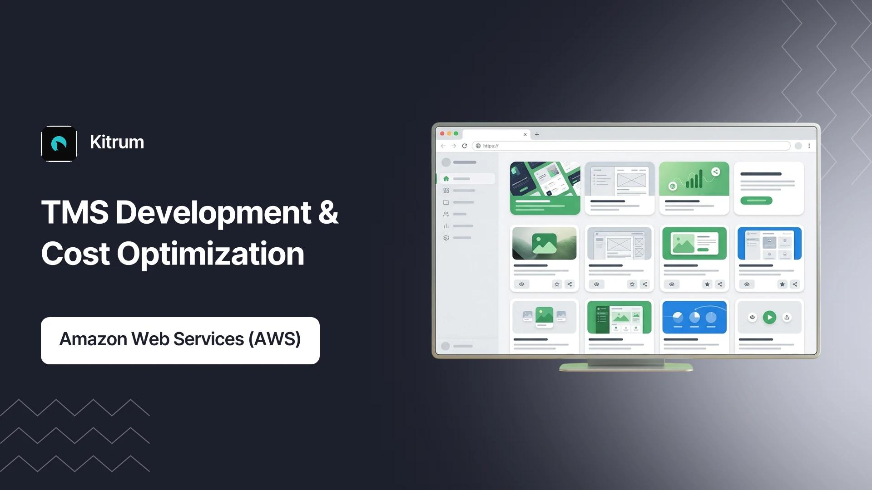Open the green image-and-text card thumbnail
Screen dimensions: 872x490
[694, 244]
